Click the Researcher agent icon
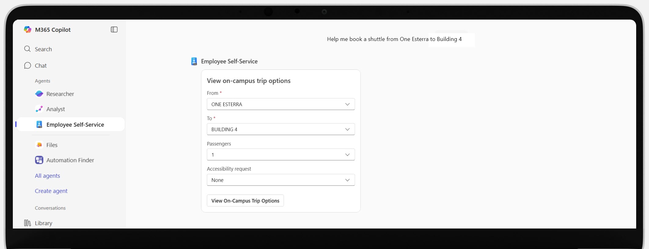 [39, 94]
